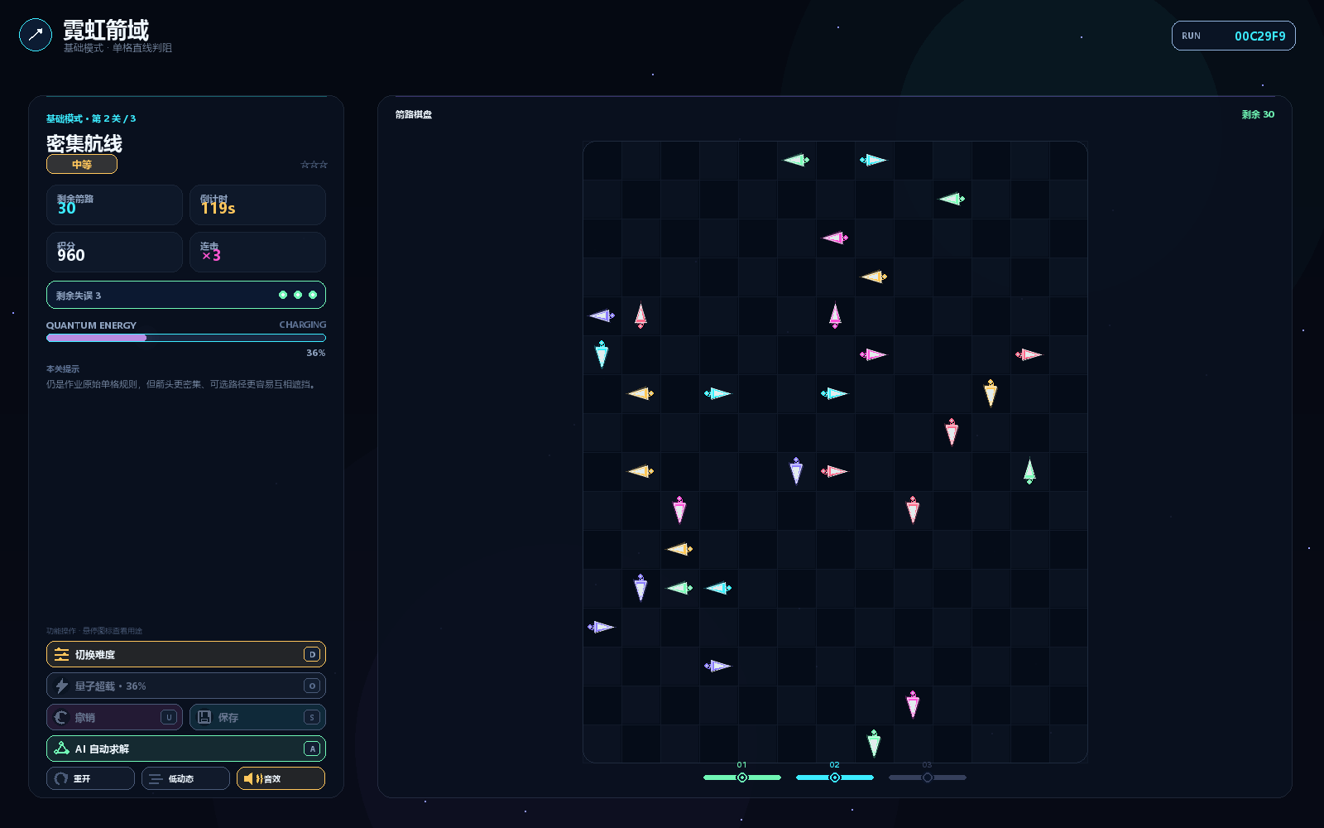This screenshot has height=828, width=1324.
Task: Click the 霓虹箭域 arrow logo icon
Action: point(36,35)
